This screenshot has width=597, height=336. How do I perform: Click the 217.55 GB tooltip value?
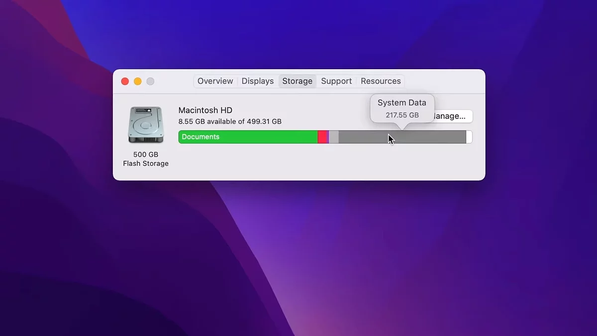[x=402, y=115]
